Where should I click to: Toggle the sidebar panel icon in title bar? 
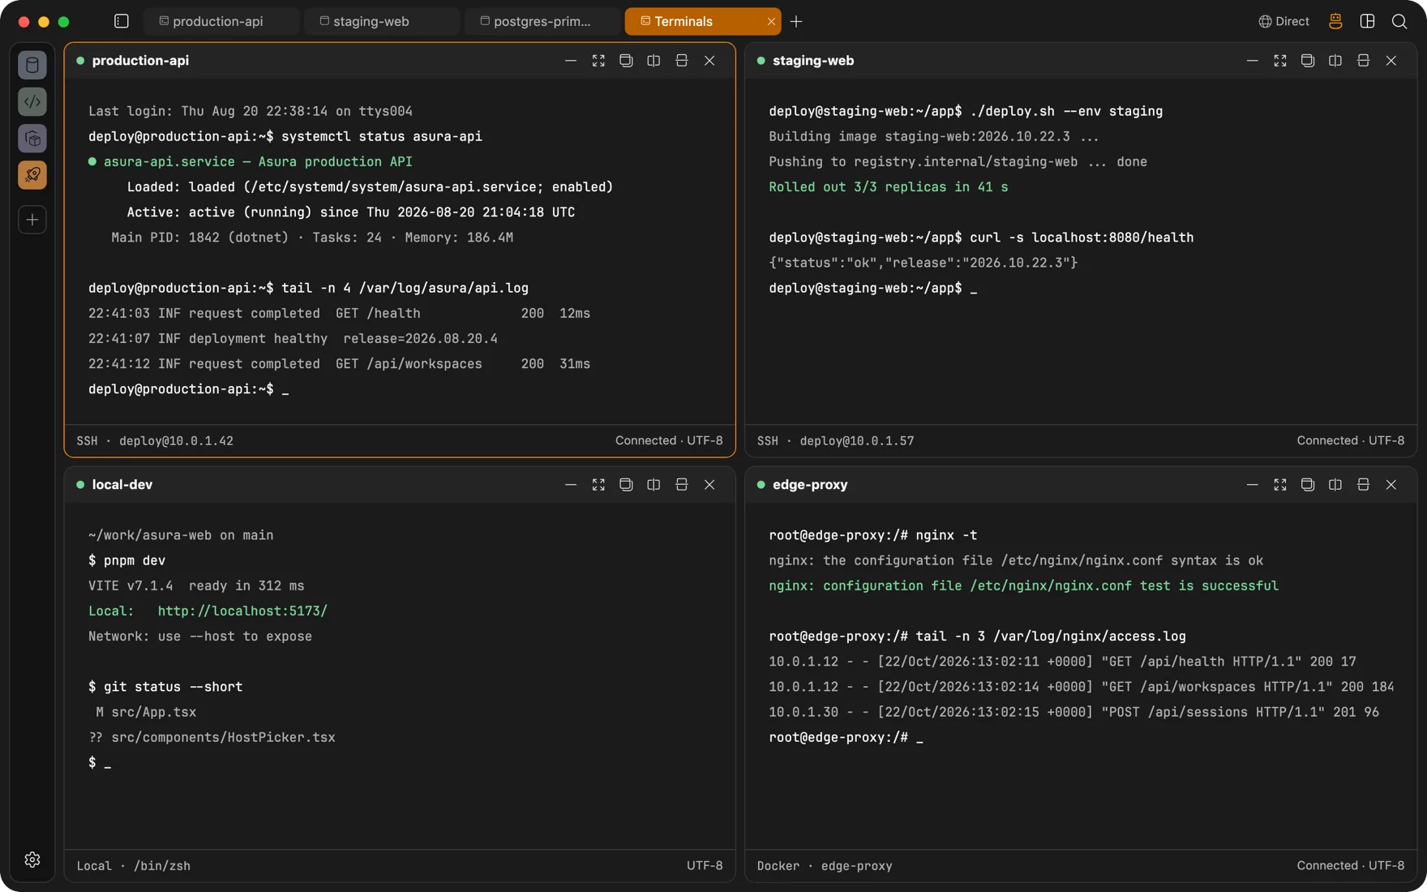(x=122, y=21)
